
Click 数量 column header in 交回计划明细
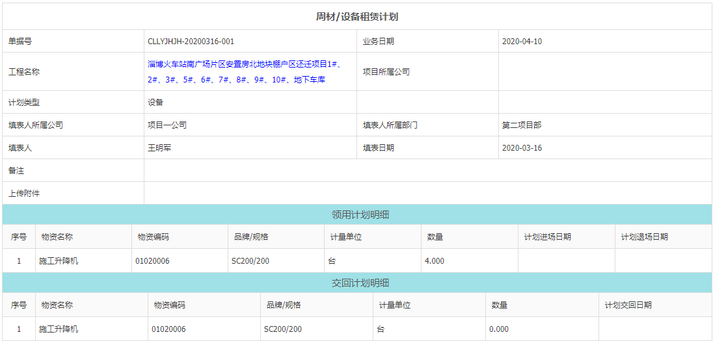(499, 305)
